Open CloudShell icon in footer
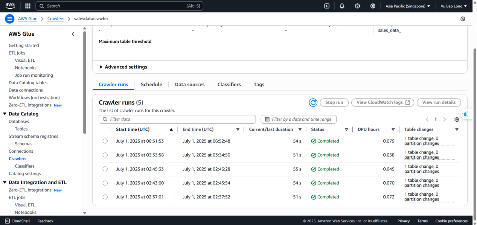This screenshot has width=477, height=225. (8, 221)
